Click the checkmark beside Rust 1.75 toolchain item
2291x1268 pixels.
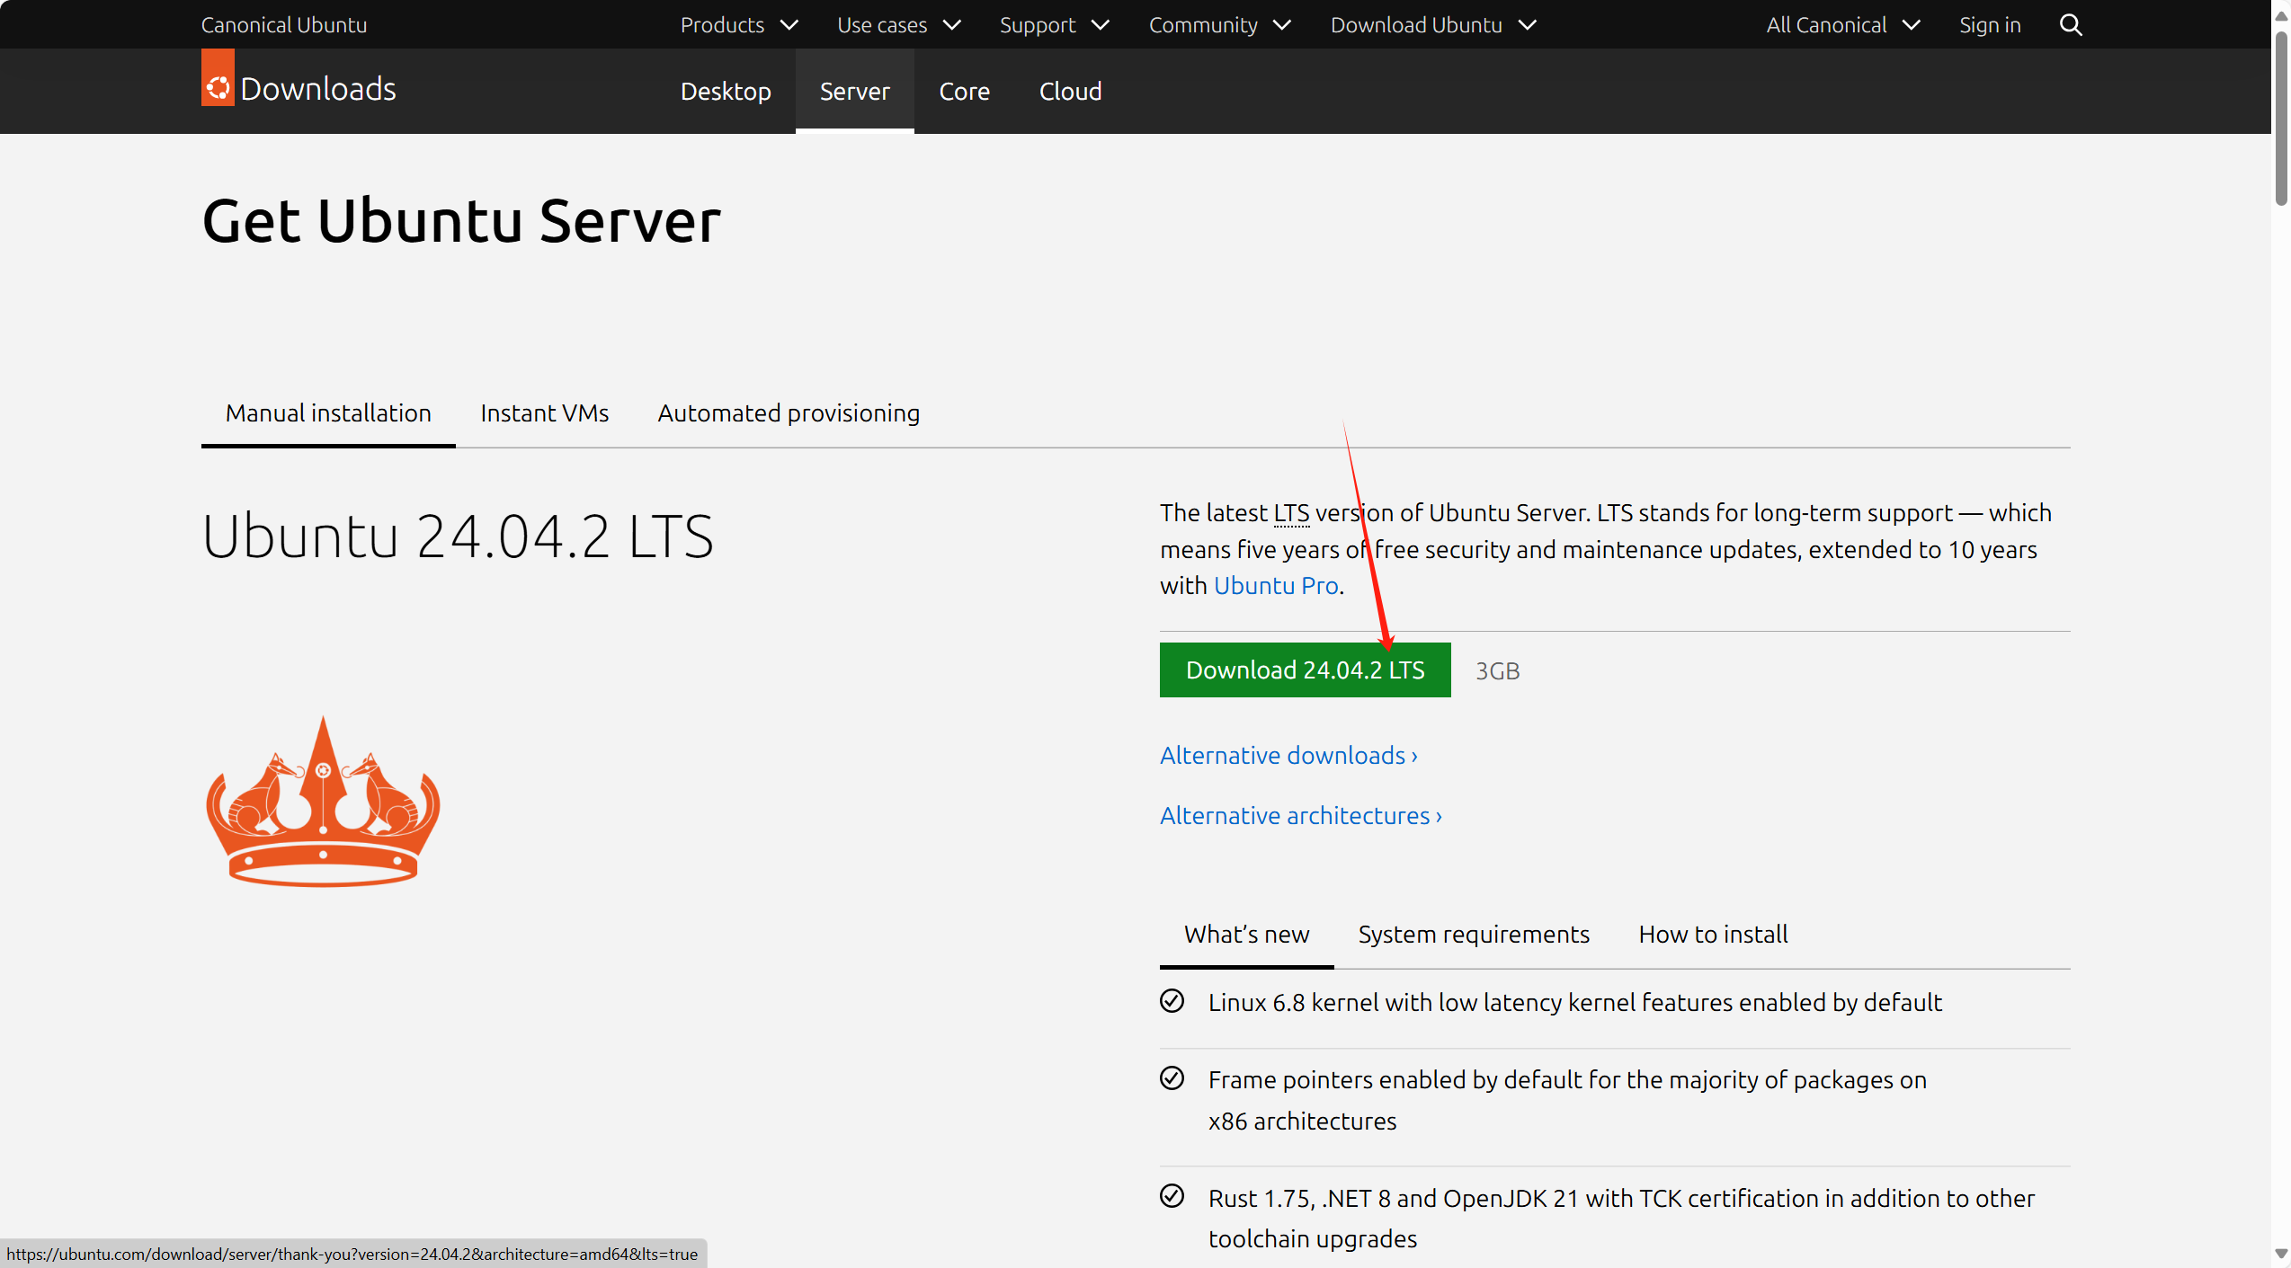tap(1172, 1196)
